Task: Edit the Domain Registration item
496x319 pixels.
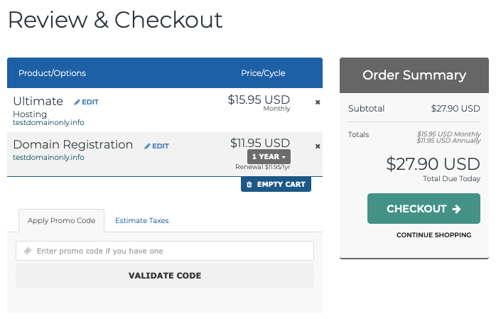Action: (156, 146)
